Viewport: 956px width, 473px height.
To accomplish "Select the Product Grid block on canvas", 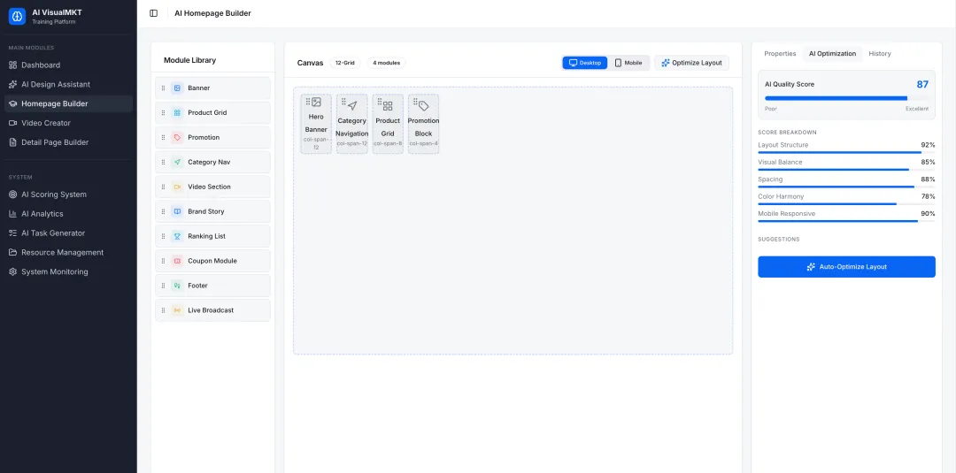I will tap(388, 124).
